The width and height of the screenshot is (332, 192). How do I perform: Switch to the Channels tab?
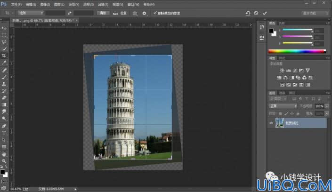(282, 93)
